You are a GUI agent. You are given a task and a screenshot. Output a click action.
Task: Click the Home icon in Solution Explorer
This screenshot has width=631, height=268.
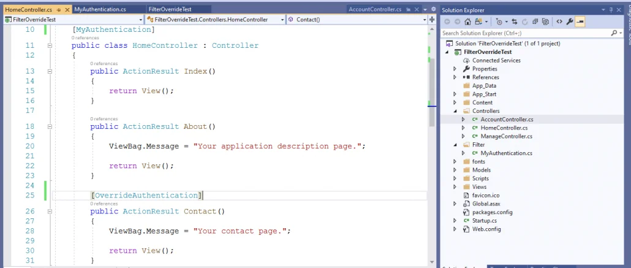coord(467,21)
